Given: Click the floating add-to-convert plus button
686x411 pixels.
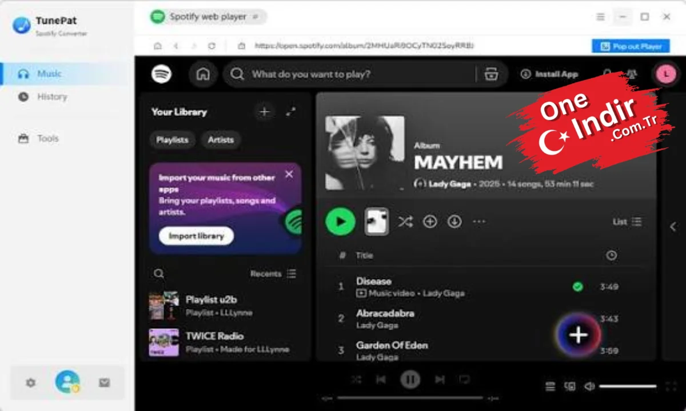Looking at the screenshot, I should click(579, 335).
